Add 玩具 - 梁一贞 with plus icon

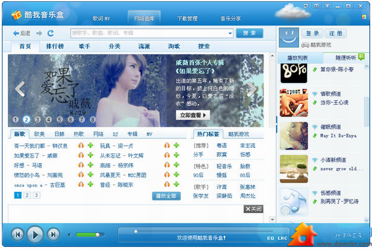176,145
